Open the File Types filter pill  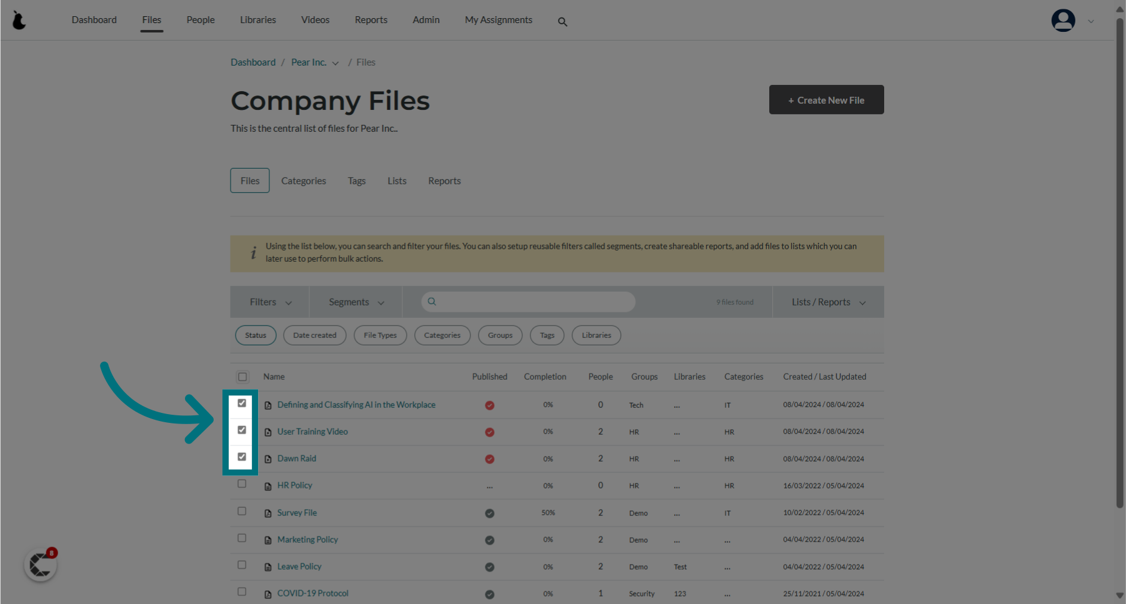(x=381, y=335)
